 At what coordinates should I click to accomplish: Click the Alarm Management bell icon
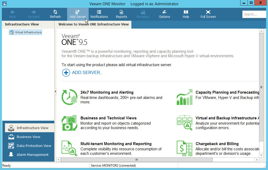(x=11, y=155)
